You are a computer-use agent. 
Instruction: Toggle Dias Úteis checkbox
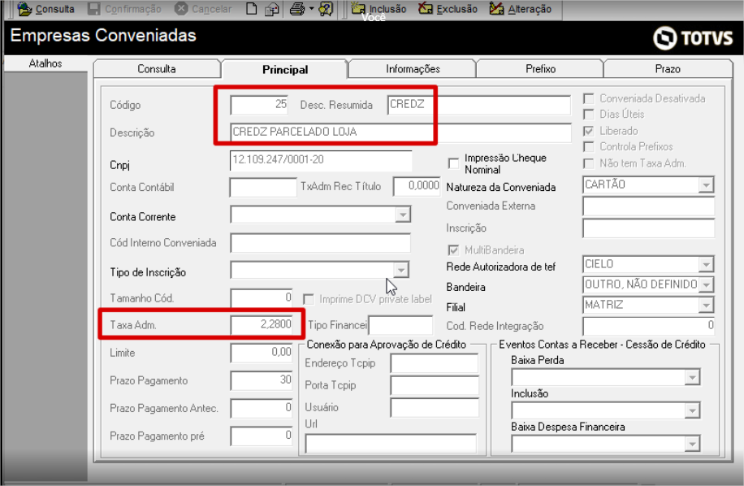point(589,115)
